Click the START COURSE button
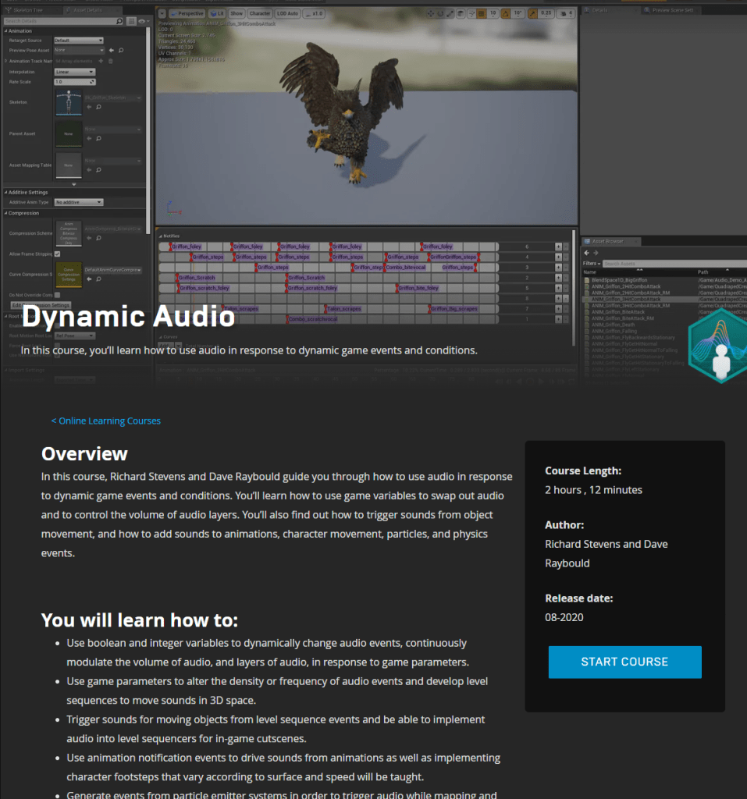747x799 pixels. 624,662
